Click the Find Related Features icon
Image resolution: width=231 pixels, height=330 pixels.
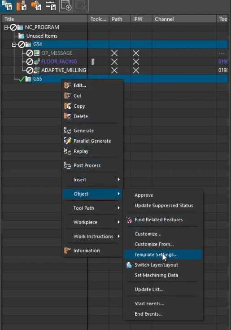click(x=129, y=220)
